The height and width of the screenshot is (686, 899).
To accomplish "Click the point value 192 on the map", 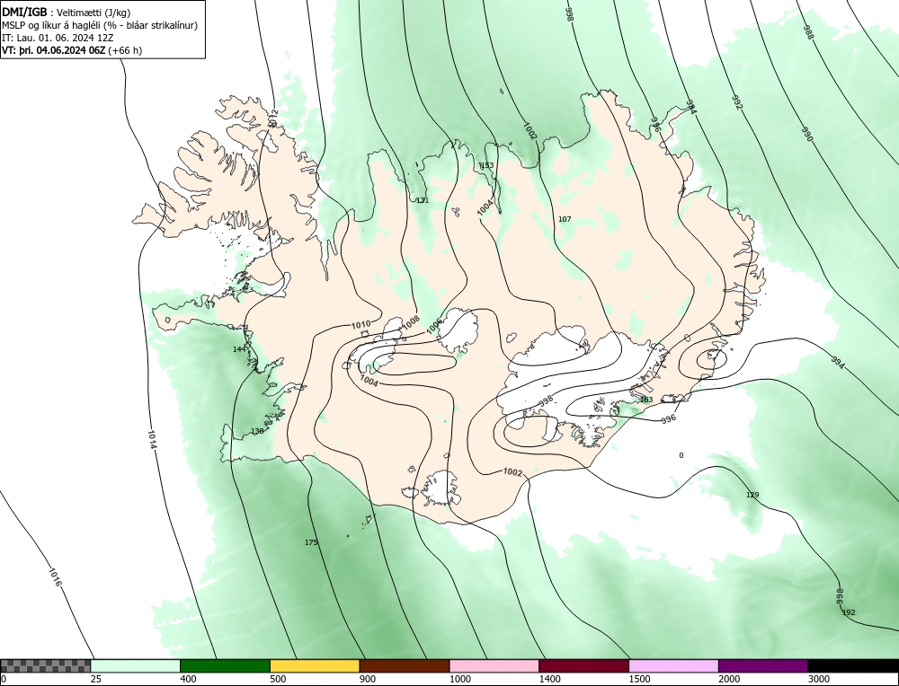I will tap(849, 612).
